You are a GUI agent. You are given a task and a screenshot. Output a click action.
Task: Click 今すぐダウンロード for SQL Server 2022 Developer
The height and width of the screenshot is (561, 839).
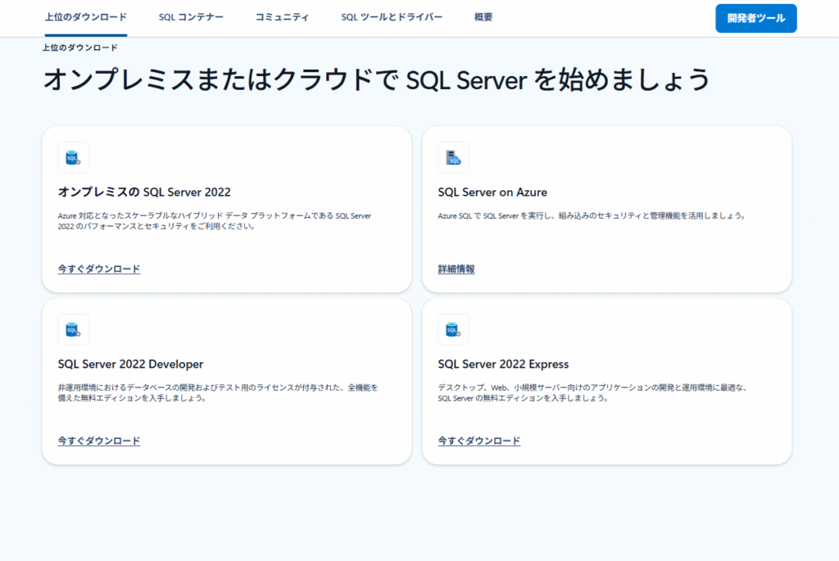pyautogui.click(x=99, y=441)
